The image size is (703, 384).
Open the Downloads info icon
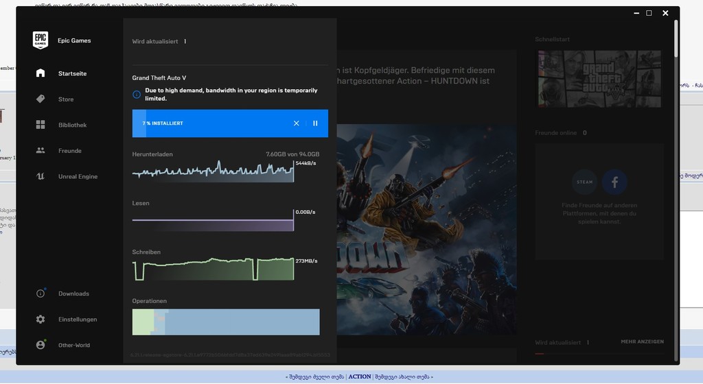click(41, 293)
